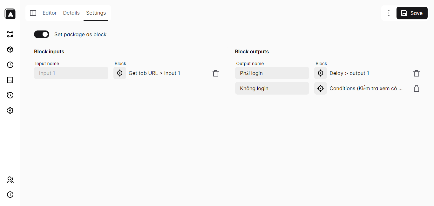Open the Storage section in the sidebar
434x206 pixels.
(x=10, y=80)
